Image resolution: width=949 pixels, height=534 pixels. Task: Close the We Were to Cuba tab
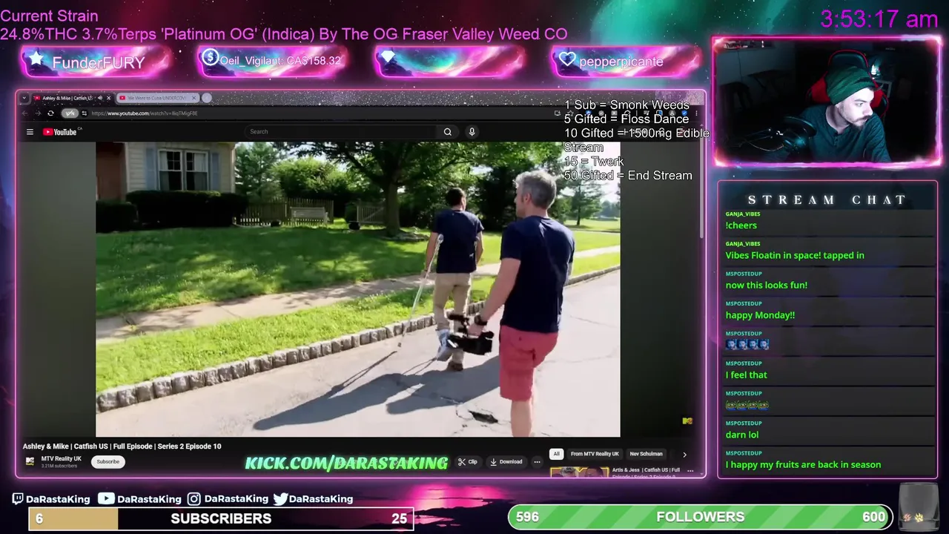pos(195,98)
